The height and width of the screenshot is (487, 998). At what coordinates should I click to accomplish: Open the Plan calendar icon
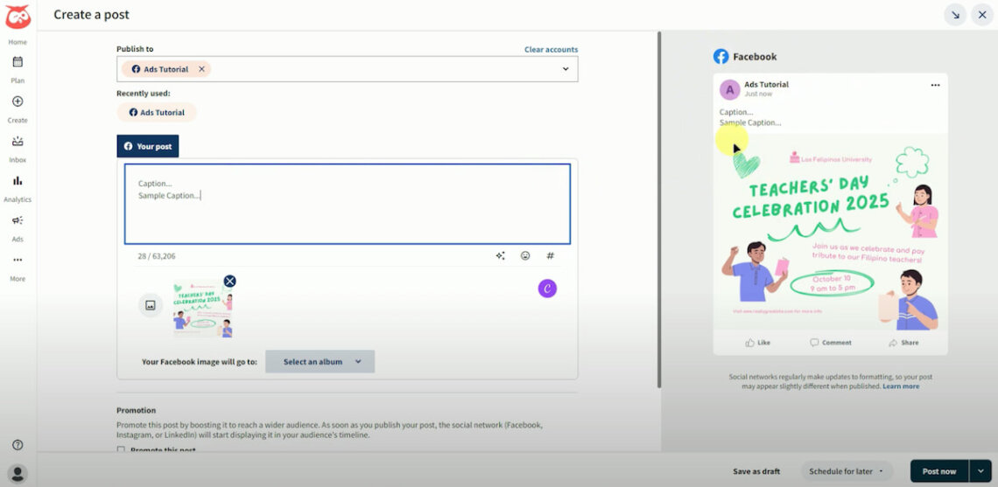(x=18, y=62)
